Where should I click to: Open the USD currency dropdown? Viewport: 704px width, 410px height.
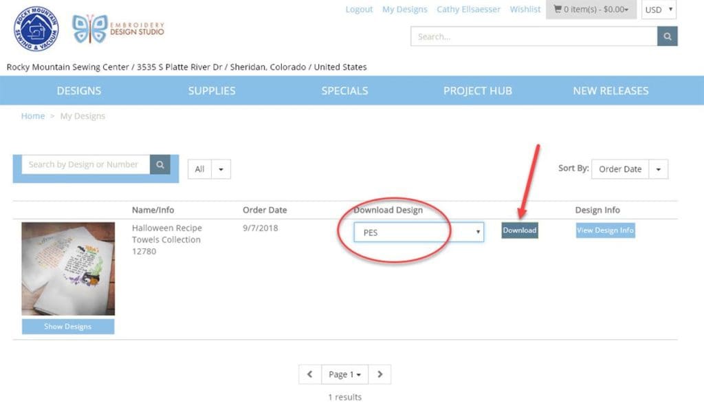pyautogui.click(x=658, y=9)
